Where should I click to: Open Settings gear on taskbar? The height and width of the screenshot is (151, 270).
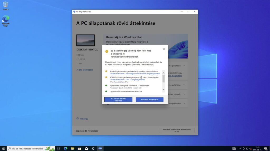(93, 148)
